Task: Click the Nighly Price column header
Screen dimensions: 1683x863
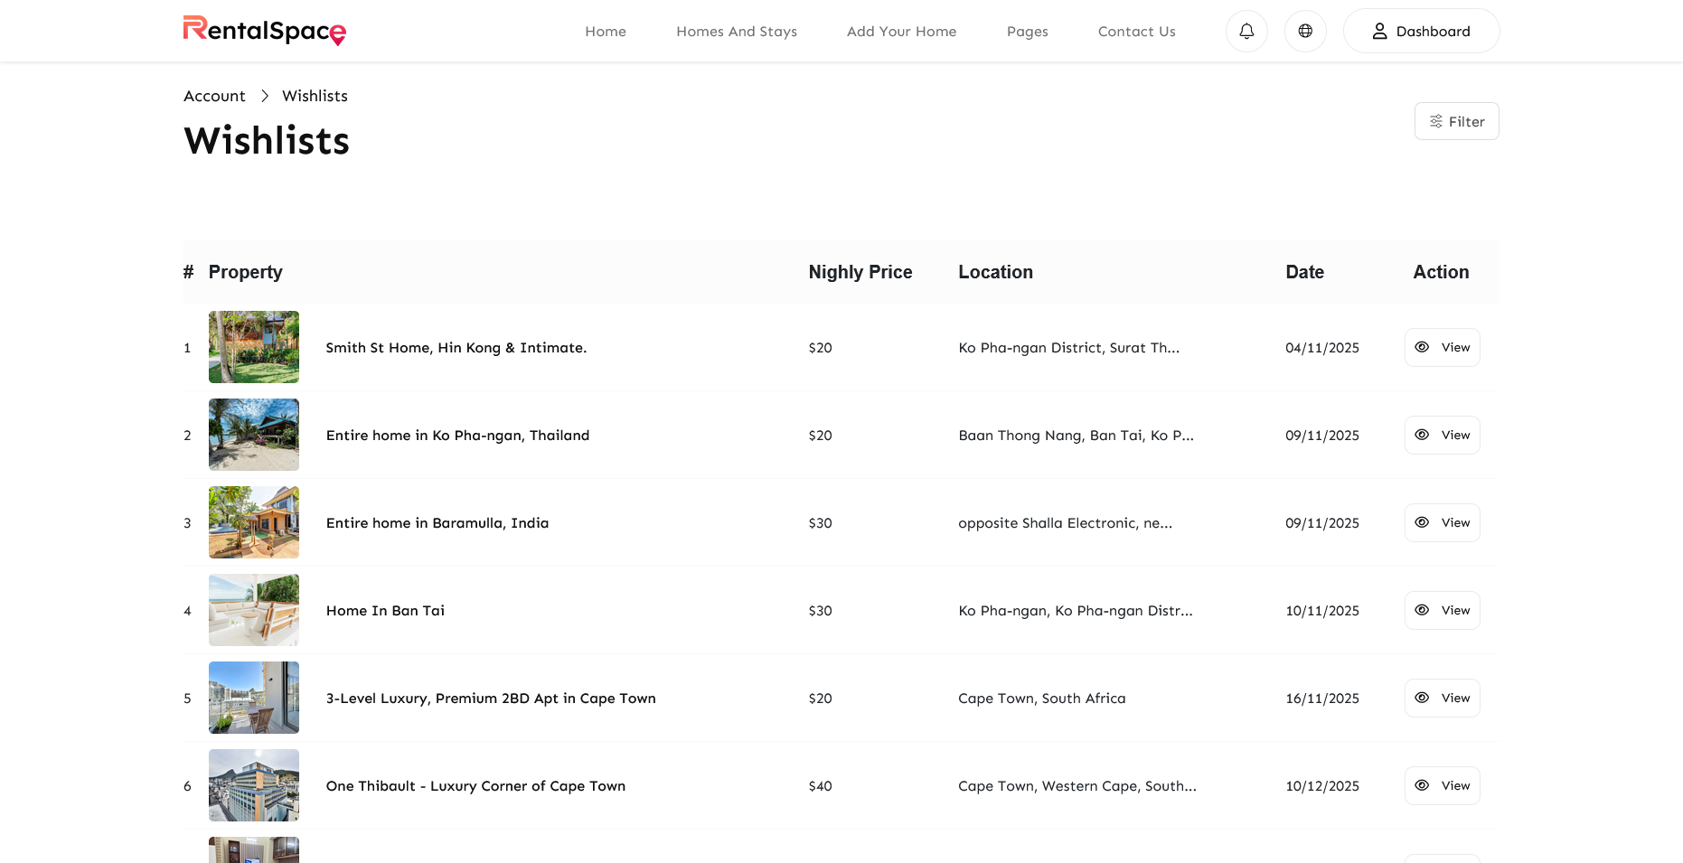Action: point(860,272)
